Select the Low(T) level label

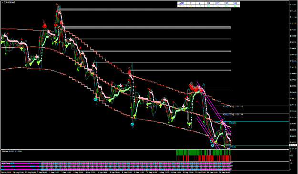pyautogui.click(x=232, y=147)
